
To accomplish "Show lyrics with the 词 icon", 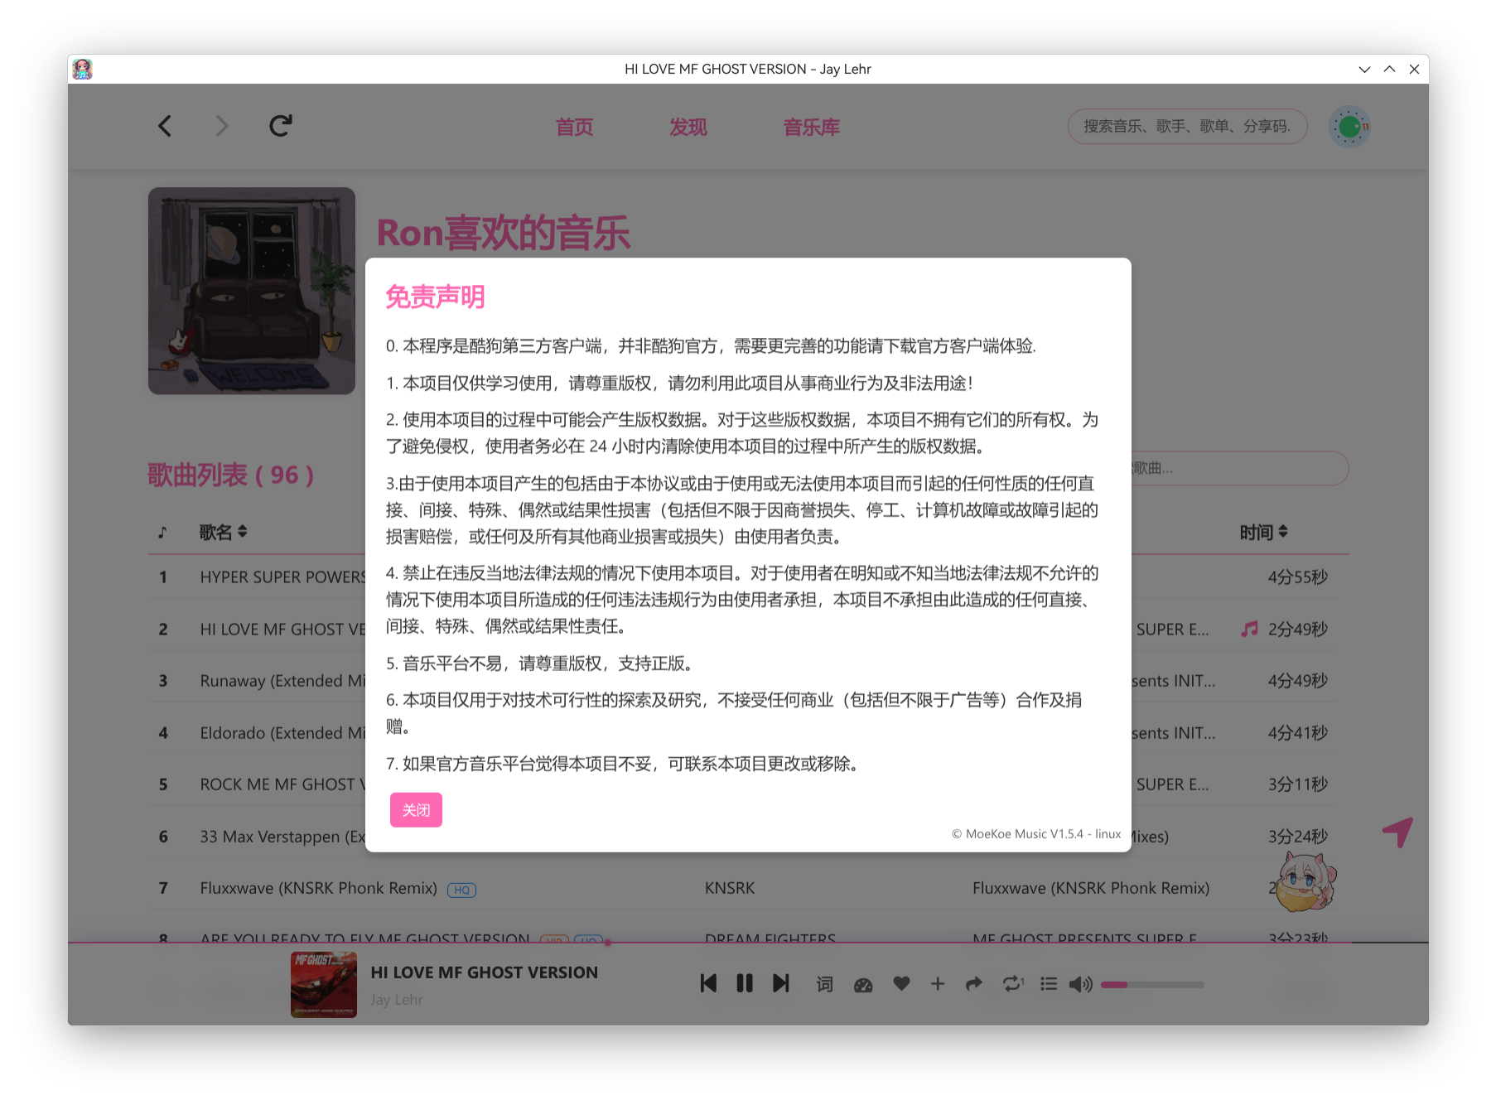I will 824,984.
